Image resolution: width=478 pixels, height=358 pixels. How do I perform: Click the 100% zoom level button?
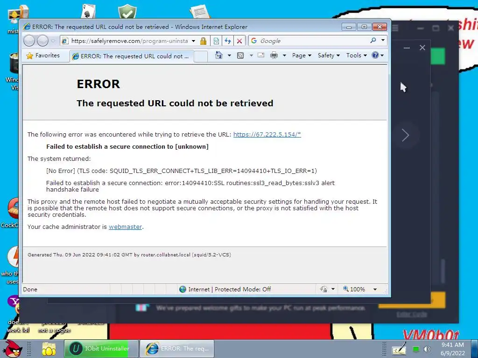(x=354, y=289)
